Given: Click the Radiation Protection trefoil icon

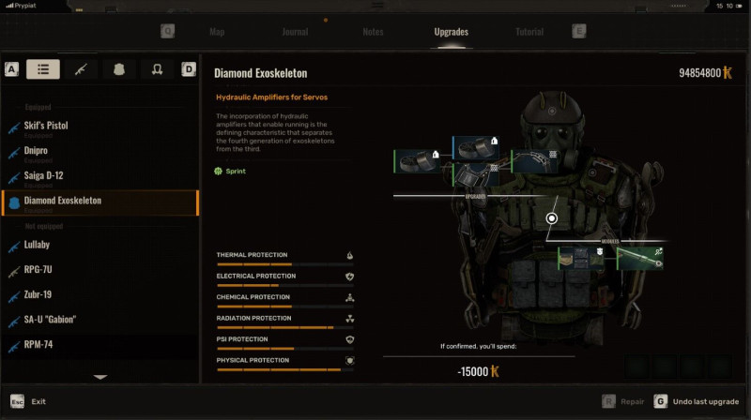Looking at the screenshot, I should click(350, 319).
